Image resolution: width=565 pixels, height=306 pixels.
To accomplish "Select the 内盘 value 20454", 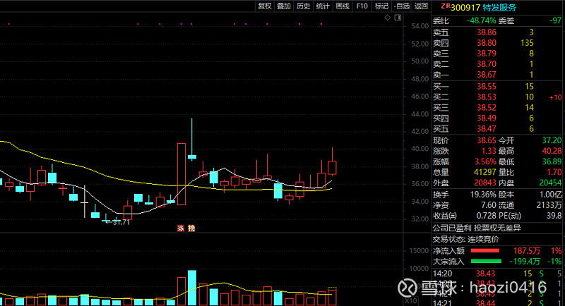I will [x=550, y=183].
